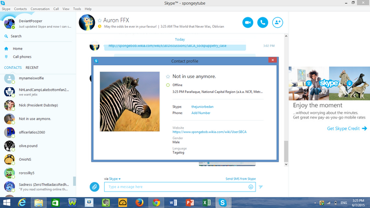The height and width of the screenshot is (208, 370).
Task: Open Call phones in sidebar
Action: pos(22,57)
